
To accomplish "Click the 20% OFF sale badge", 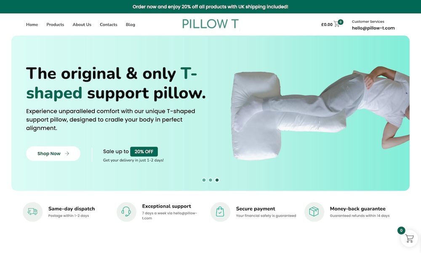I will 144,152.
